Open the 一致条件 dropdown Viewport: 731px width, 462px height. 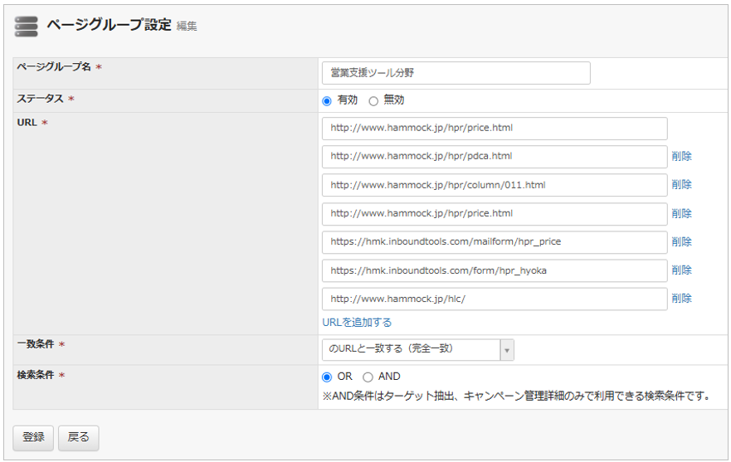417,350
